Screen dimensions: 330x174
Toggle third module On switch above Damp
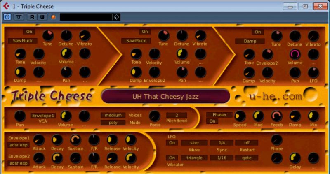pos(258,32)
